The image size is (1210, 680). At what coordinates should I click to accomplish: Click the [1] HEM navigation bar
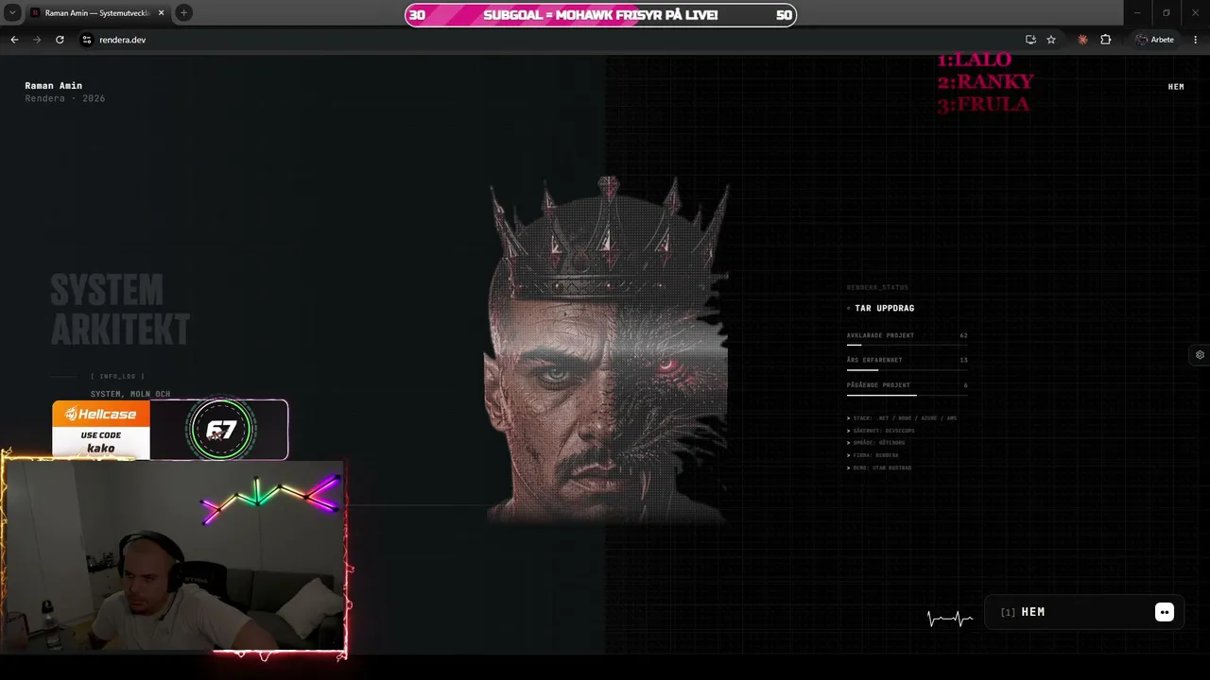(1085, 612)
